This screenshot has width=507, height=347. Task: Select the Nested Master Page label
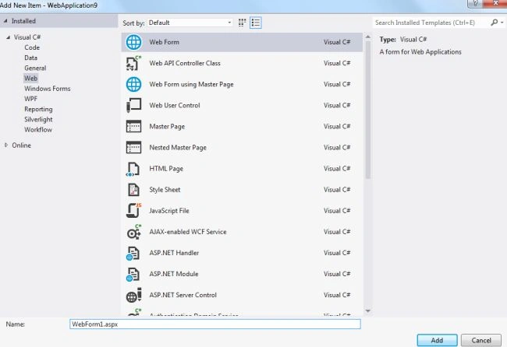coord(178,148)
